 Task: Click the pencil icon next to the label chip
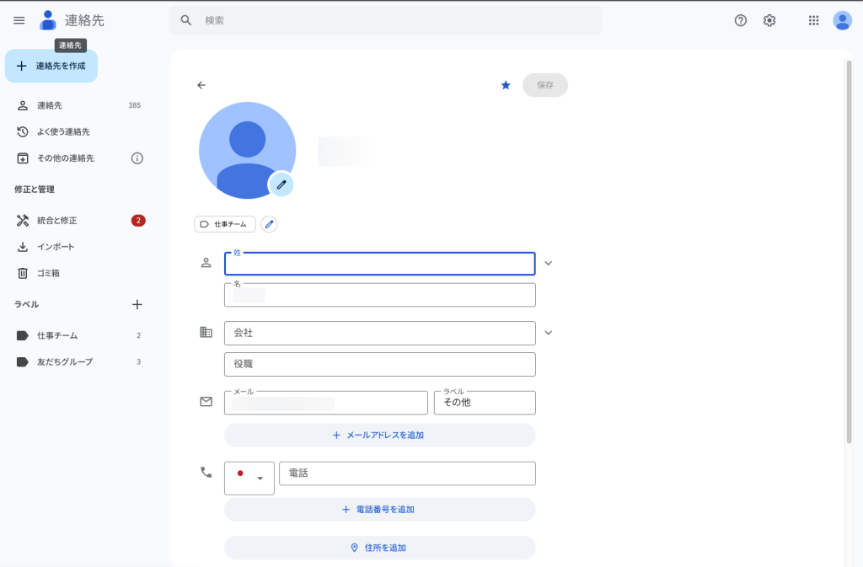pos(269,224)
